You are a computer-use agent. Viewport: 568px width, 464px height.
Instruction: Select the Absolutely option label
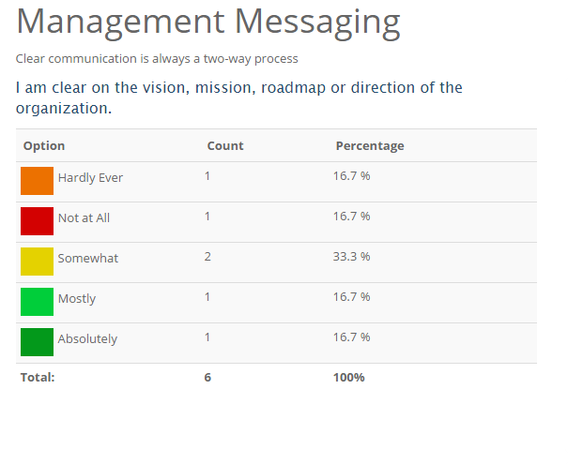(x=87, y=339)
